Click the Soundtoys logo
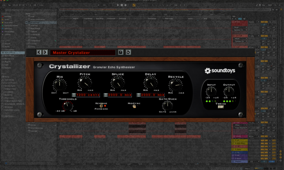The height and width of the screenshot is (170, 284). click(x=220, y=71)
